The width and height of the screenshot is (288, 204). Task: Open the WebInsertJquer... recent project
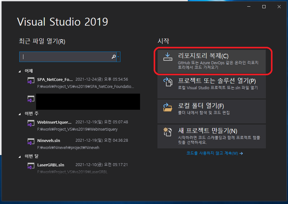[x=81, y=126]
